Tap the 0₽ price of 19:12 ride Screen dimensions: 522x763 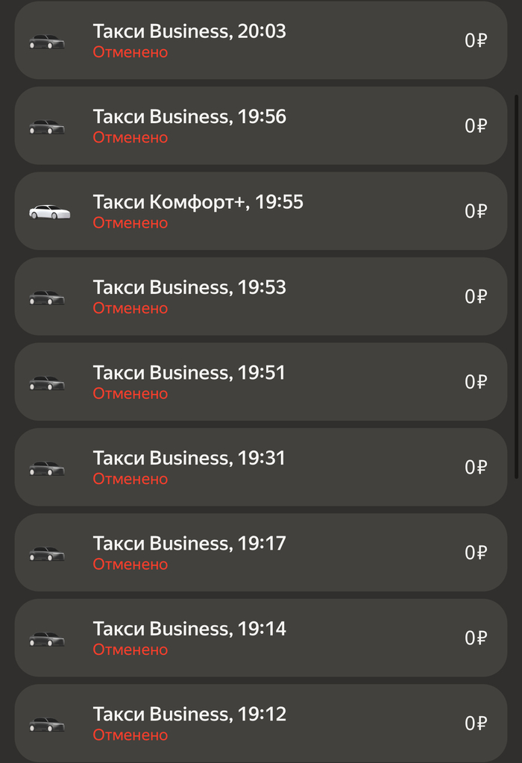point(476,723)
